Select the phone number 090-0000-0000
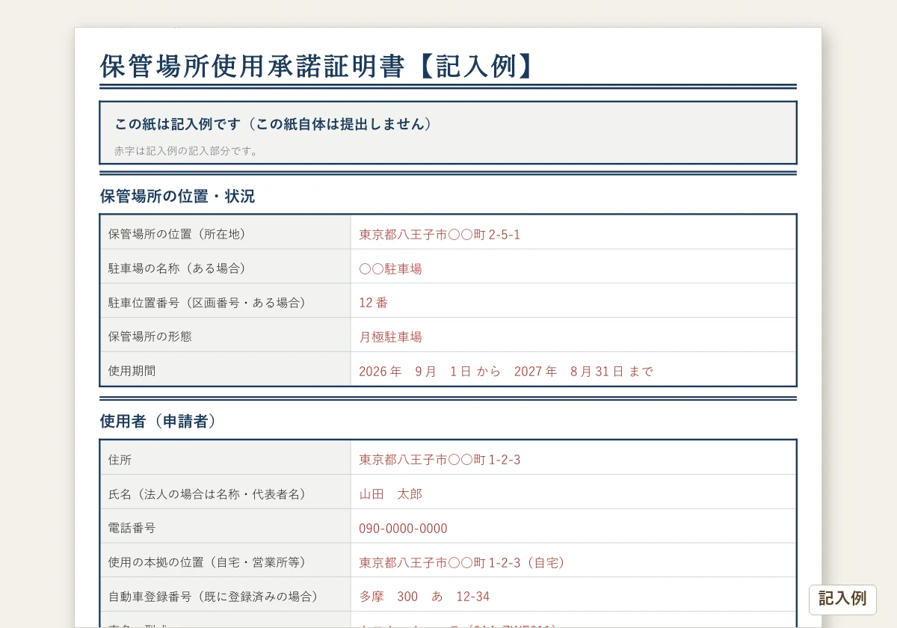The height and width of the screenshot is (628, 897). 403,529
